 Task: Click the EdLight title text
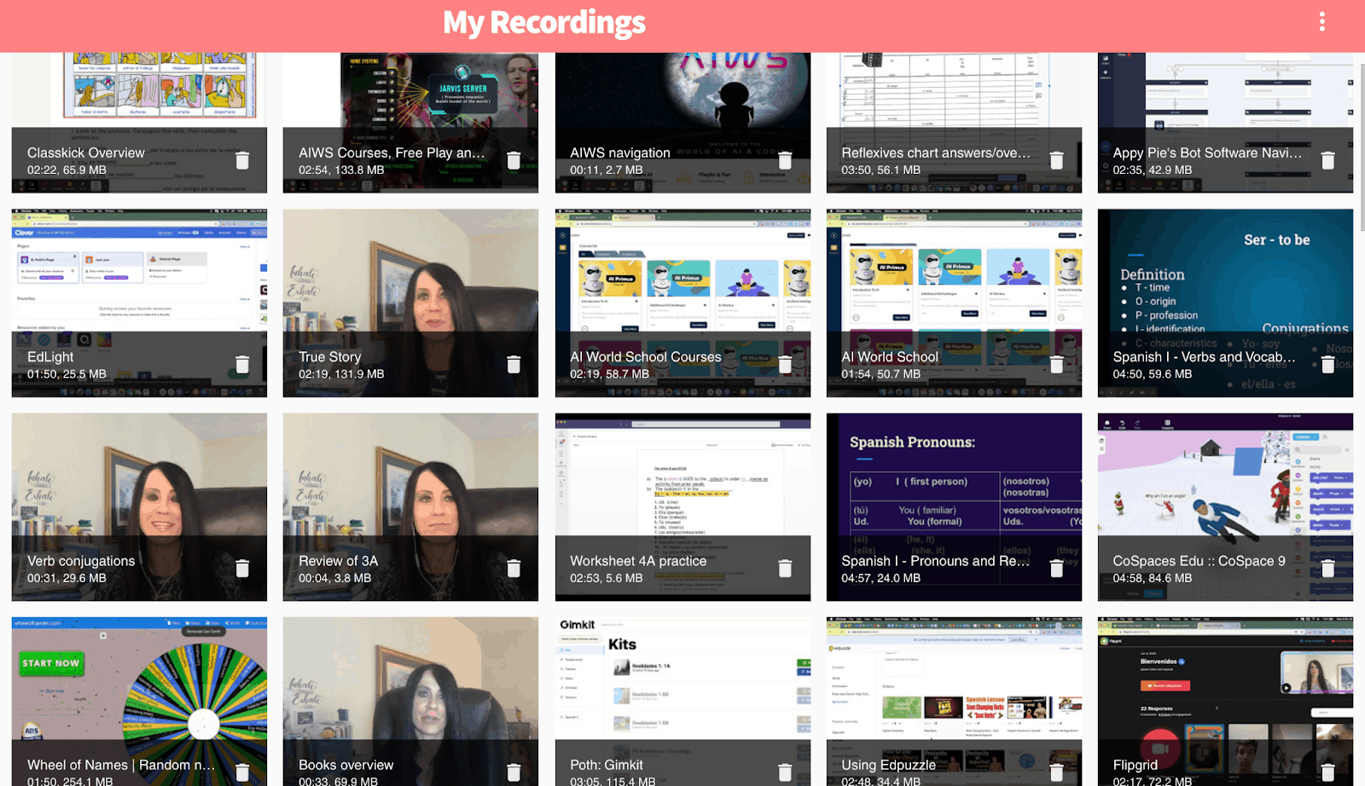coord(50,356)
